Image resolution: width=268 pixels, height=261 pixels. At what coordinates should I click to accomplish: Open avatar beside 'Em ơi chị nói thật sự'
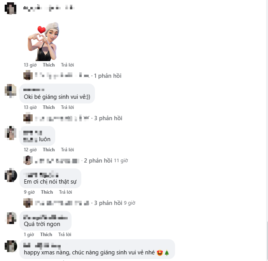click(x=11, y=175)
